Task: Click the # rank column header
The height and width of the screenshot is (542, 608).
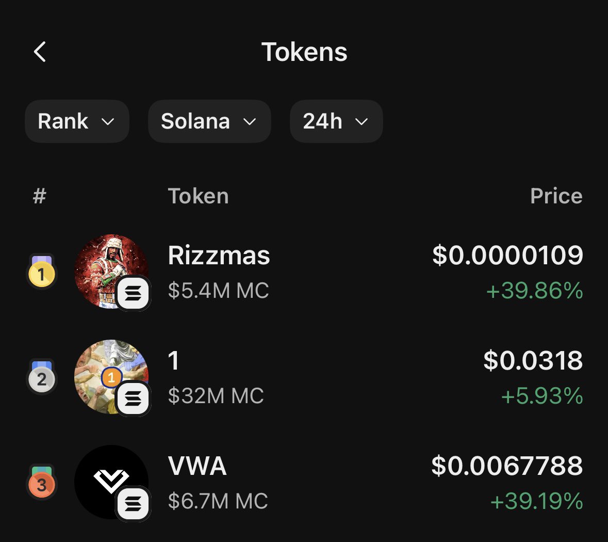Action: [40, 196]
